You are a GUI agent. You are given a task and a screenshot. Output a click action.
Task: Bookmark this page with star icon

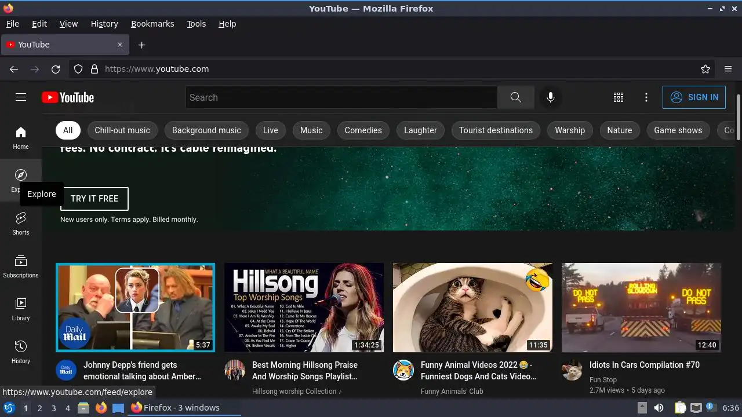coord(705,69)
